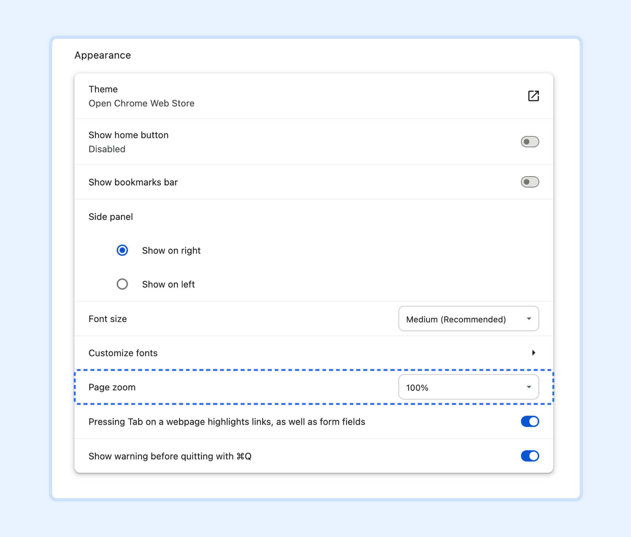Click the Appearance heading

tap(103, 55)
